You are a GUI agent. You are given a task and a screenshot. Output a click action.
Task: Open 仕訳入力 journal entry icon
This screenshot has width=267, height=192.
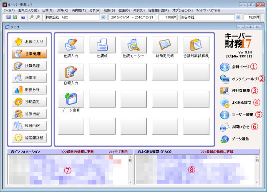[71, 45]
